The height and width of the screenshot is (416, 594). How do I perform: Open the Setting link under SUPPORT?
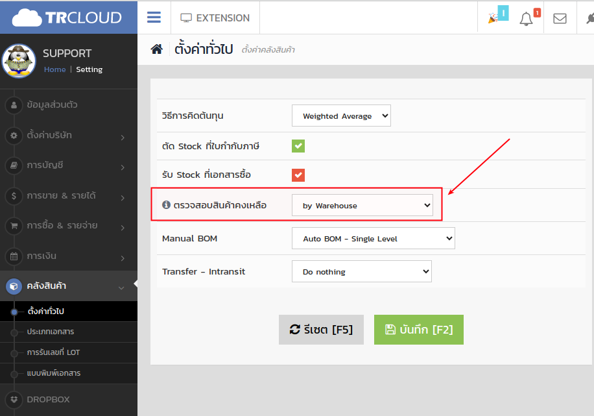click(89, 69)
